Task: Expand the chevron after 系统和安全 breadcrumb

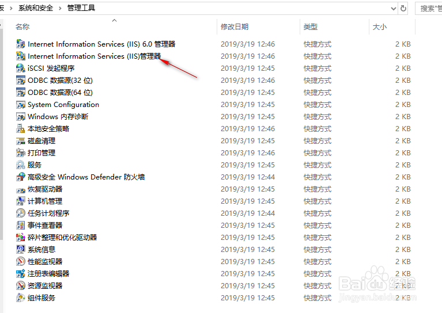Action: [x=60, y=8]
